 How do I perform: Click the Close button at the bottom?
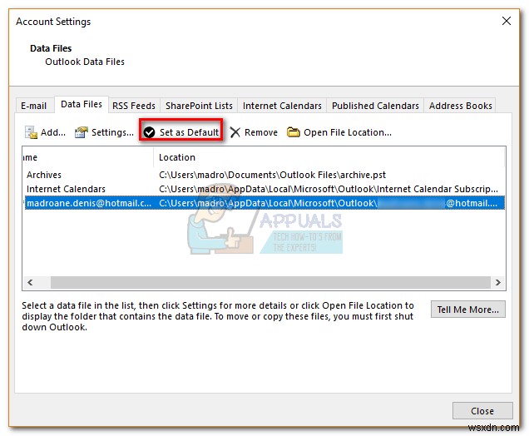coord(482,411)
